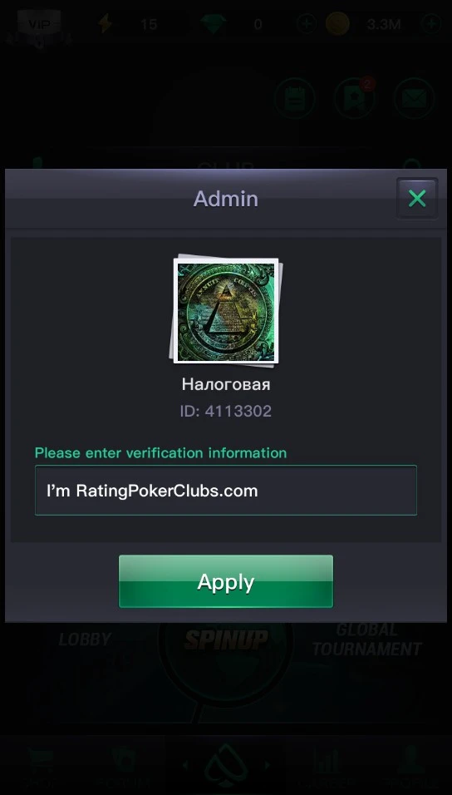Click the club ID 4113302 text
The height and width of the screenshot is (795, 452).
226,411
